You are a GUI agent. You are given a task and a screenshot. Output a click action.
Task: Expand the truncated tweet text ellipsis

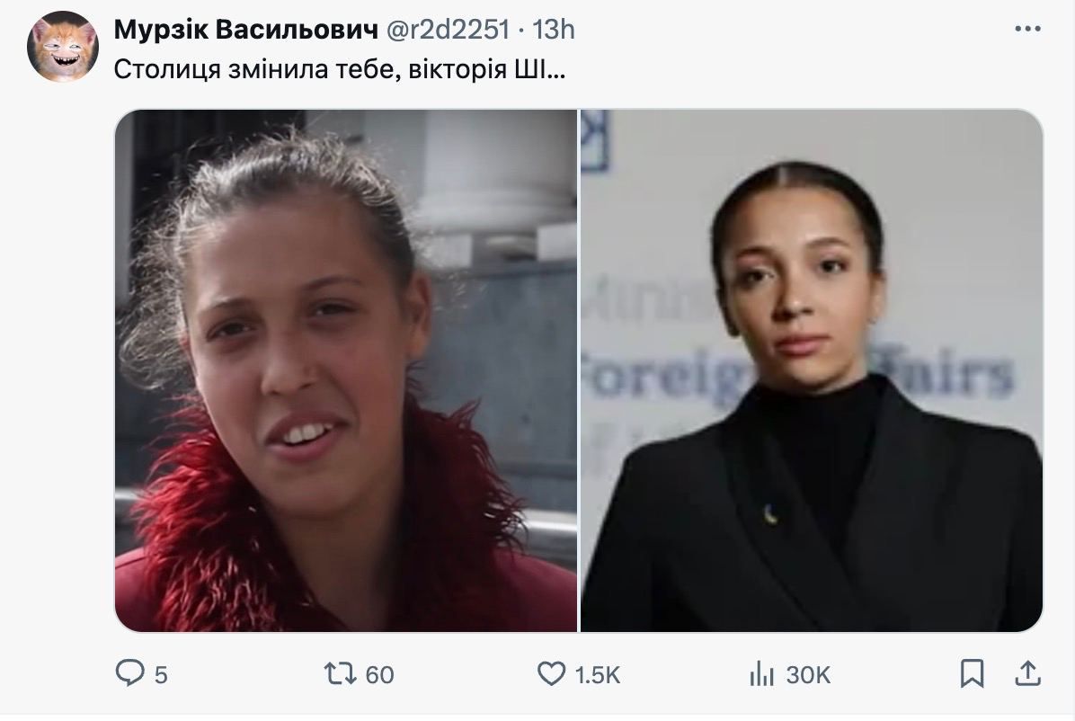pos(557,71)
